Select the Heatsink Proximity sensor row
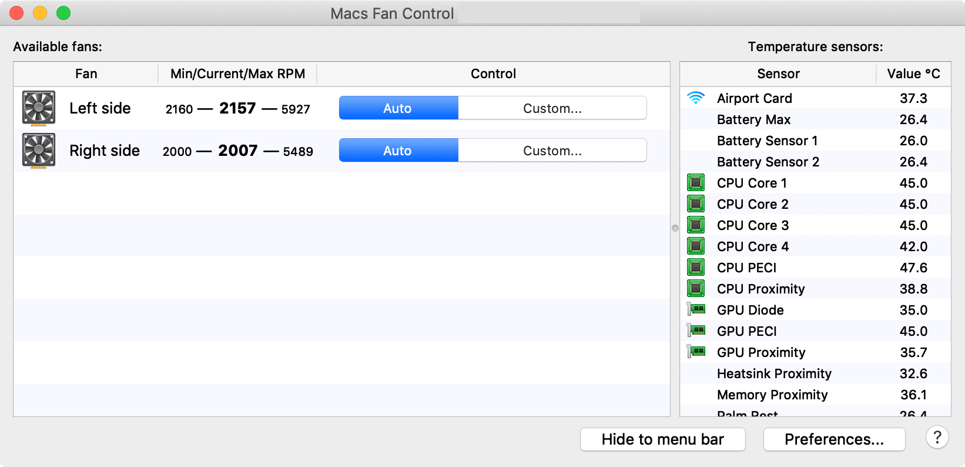 click(x=815, y=373)
